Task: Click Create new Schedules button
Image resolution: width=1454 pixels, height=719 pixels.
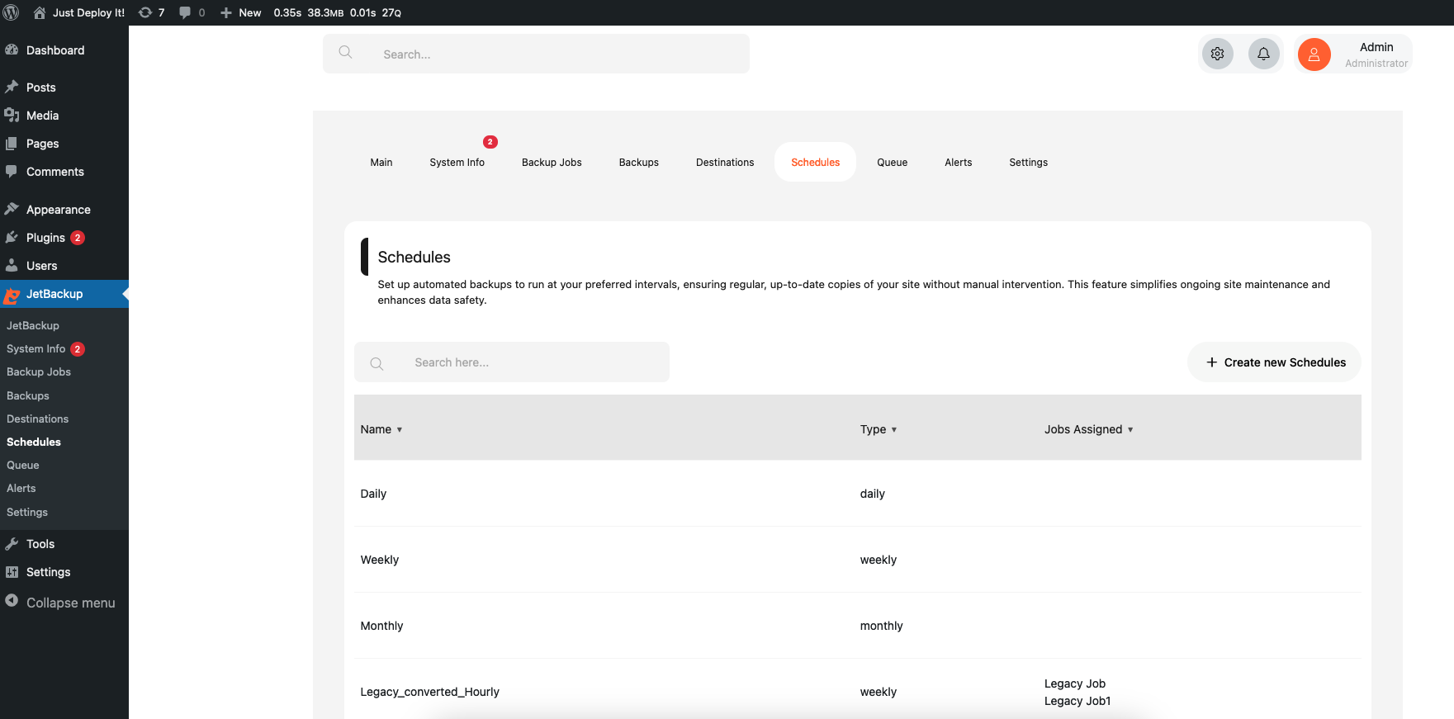Action: (1274, 362)
